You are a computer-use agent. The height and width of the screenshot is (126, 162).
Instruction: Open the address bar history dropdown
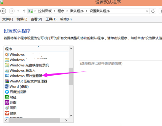[x=147, y=11]
